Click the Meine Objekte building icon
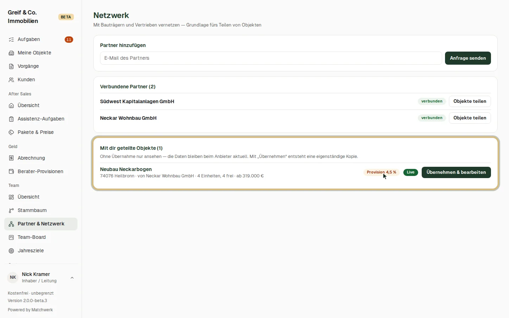This screenshot has height=318, width=509. (11, 53)
